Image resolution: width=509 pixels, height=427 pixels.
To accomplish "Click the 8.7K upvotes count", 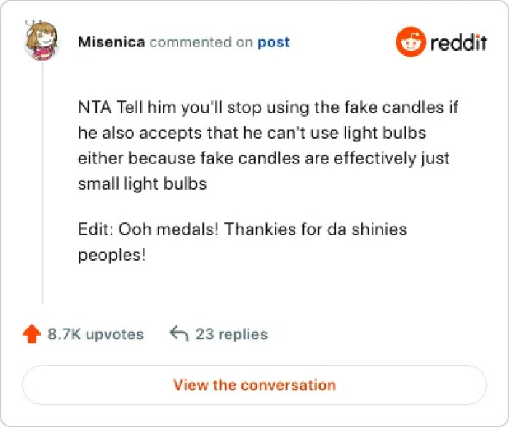I will [x=95, y=335].
